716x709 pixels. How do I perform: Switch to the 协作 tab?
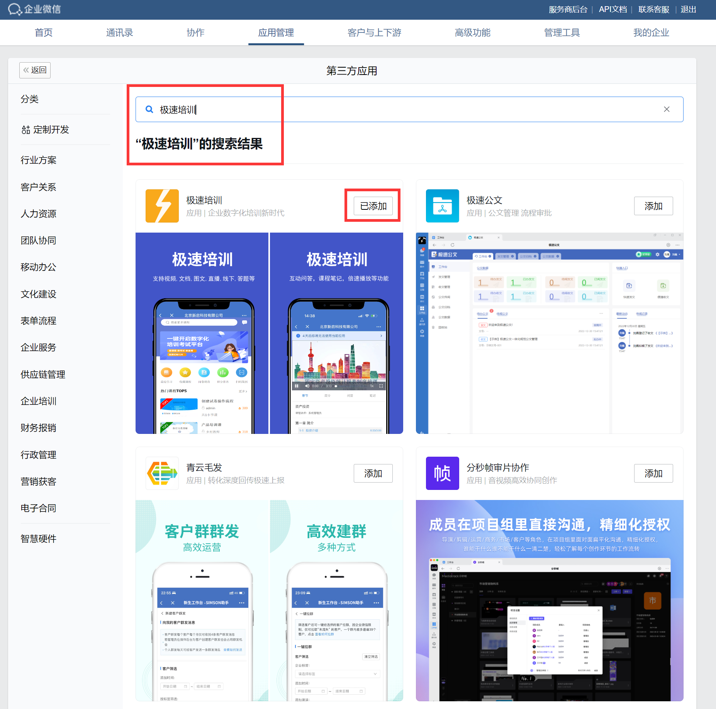click(196, 32)
